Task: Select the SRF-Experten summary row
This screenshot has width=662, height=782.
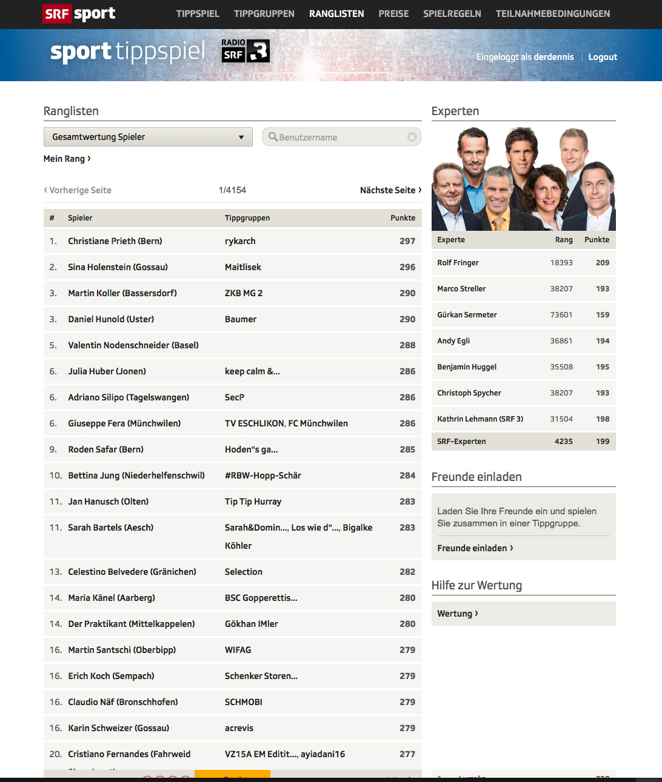Action: pyautogui.click(x=524, y=442)
